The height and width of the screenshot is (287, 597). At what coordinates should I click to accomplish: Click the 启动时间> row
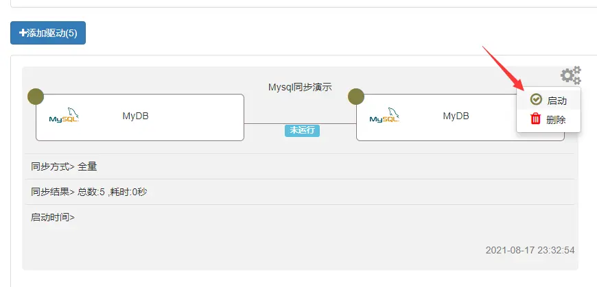click(53, 217)
